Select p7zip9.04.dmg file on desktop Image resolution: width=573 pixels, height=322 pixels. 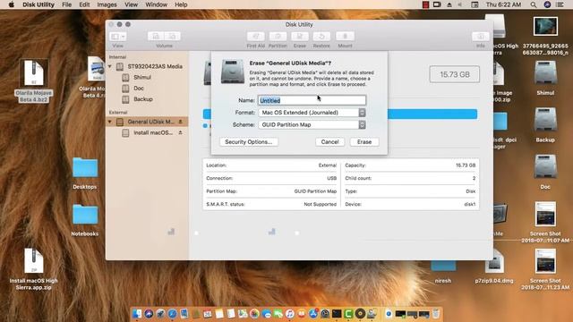coord(494,267)
